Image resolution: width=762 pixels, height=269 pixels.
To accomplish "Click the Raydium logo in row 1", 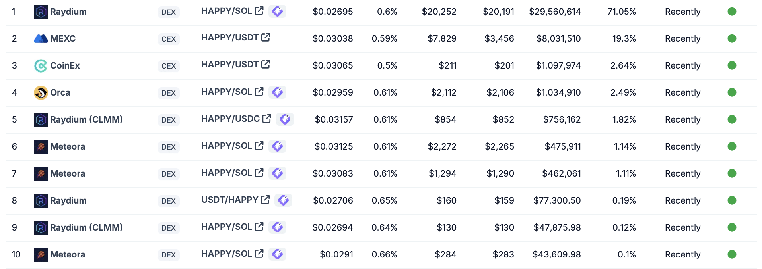I will point(41,12).
